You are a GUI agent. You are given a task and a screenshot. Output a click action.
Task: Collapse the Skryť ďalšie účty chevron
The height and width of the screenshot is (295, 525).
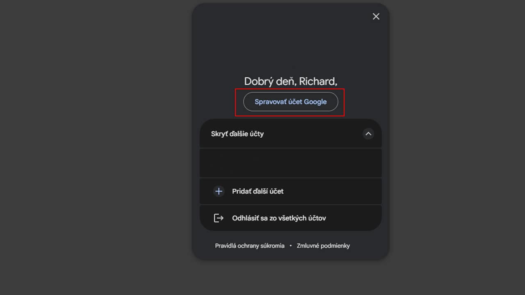coord(368,134)
